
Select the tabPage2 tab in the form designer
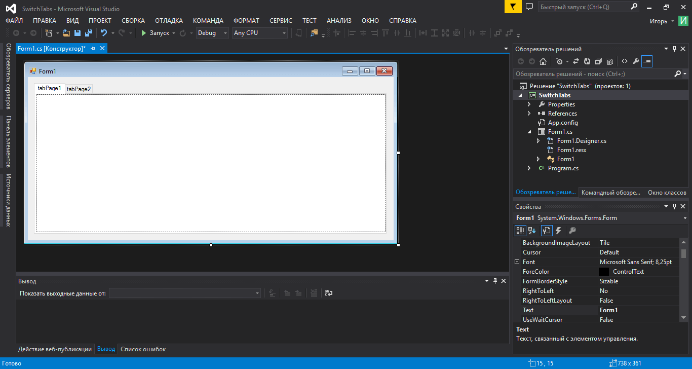coord(79,89)
